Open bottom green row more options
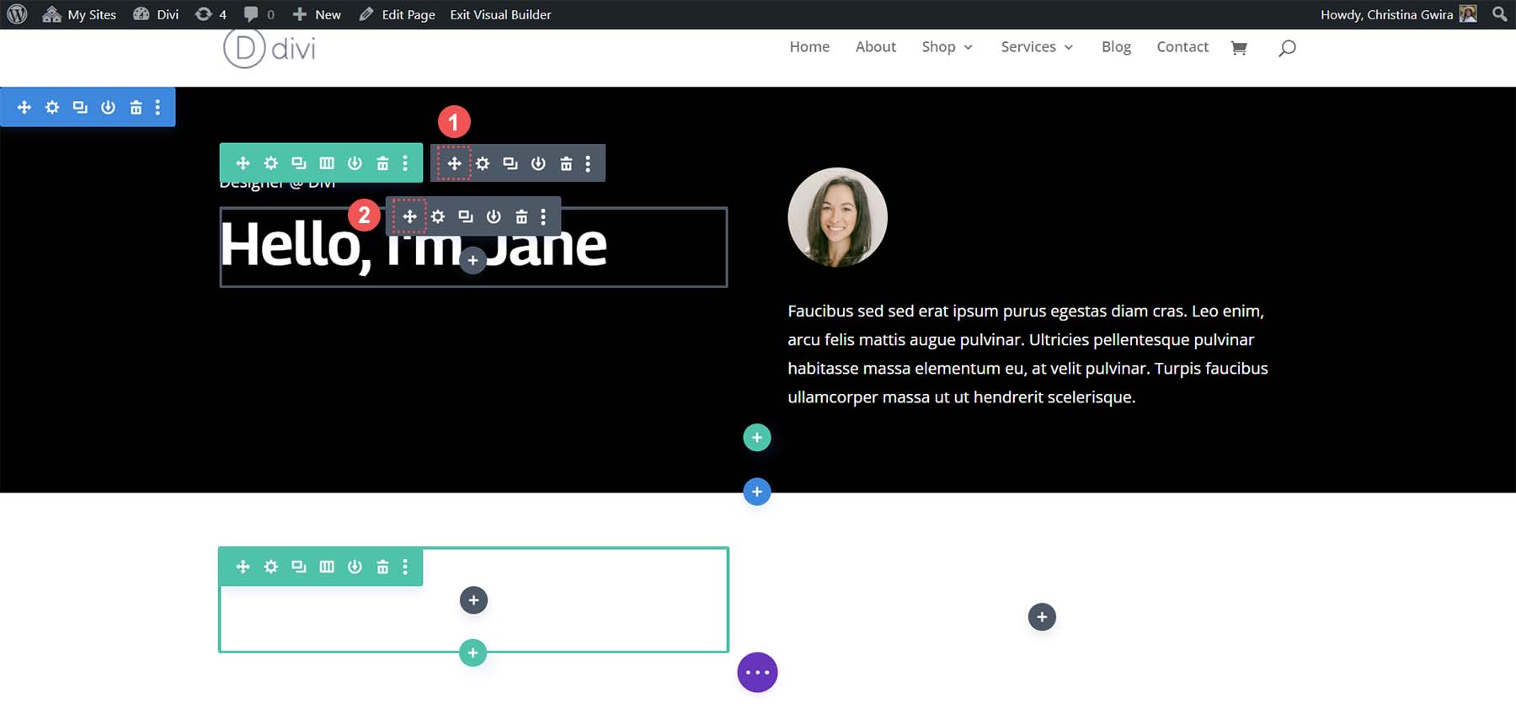The image size is (1516, 713). 405,567
